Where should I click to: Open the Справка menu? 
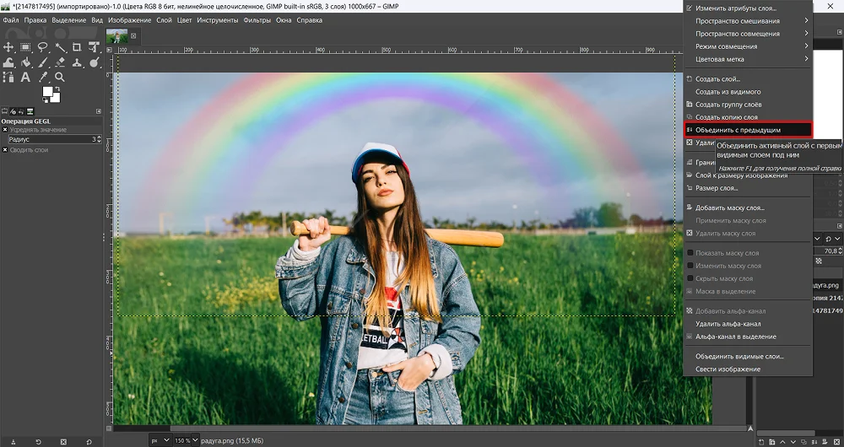[310, 20]
